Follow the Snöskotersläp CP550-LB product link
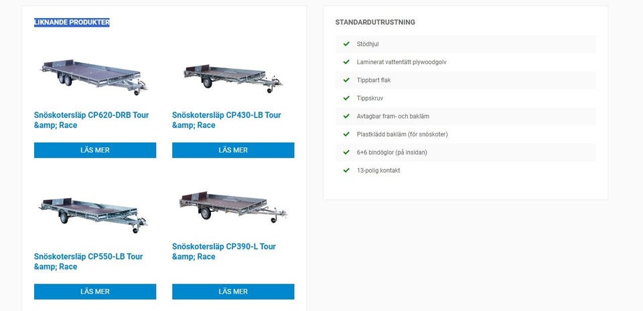Viewport: 643px width, 311px height. [x=88, y=261]
